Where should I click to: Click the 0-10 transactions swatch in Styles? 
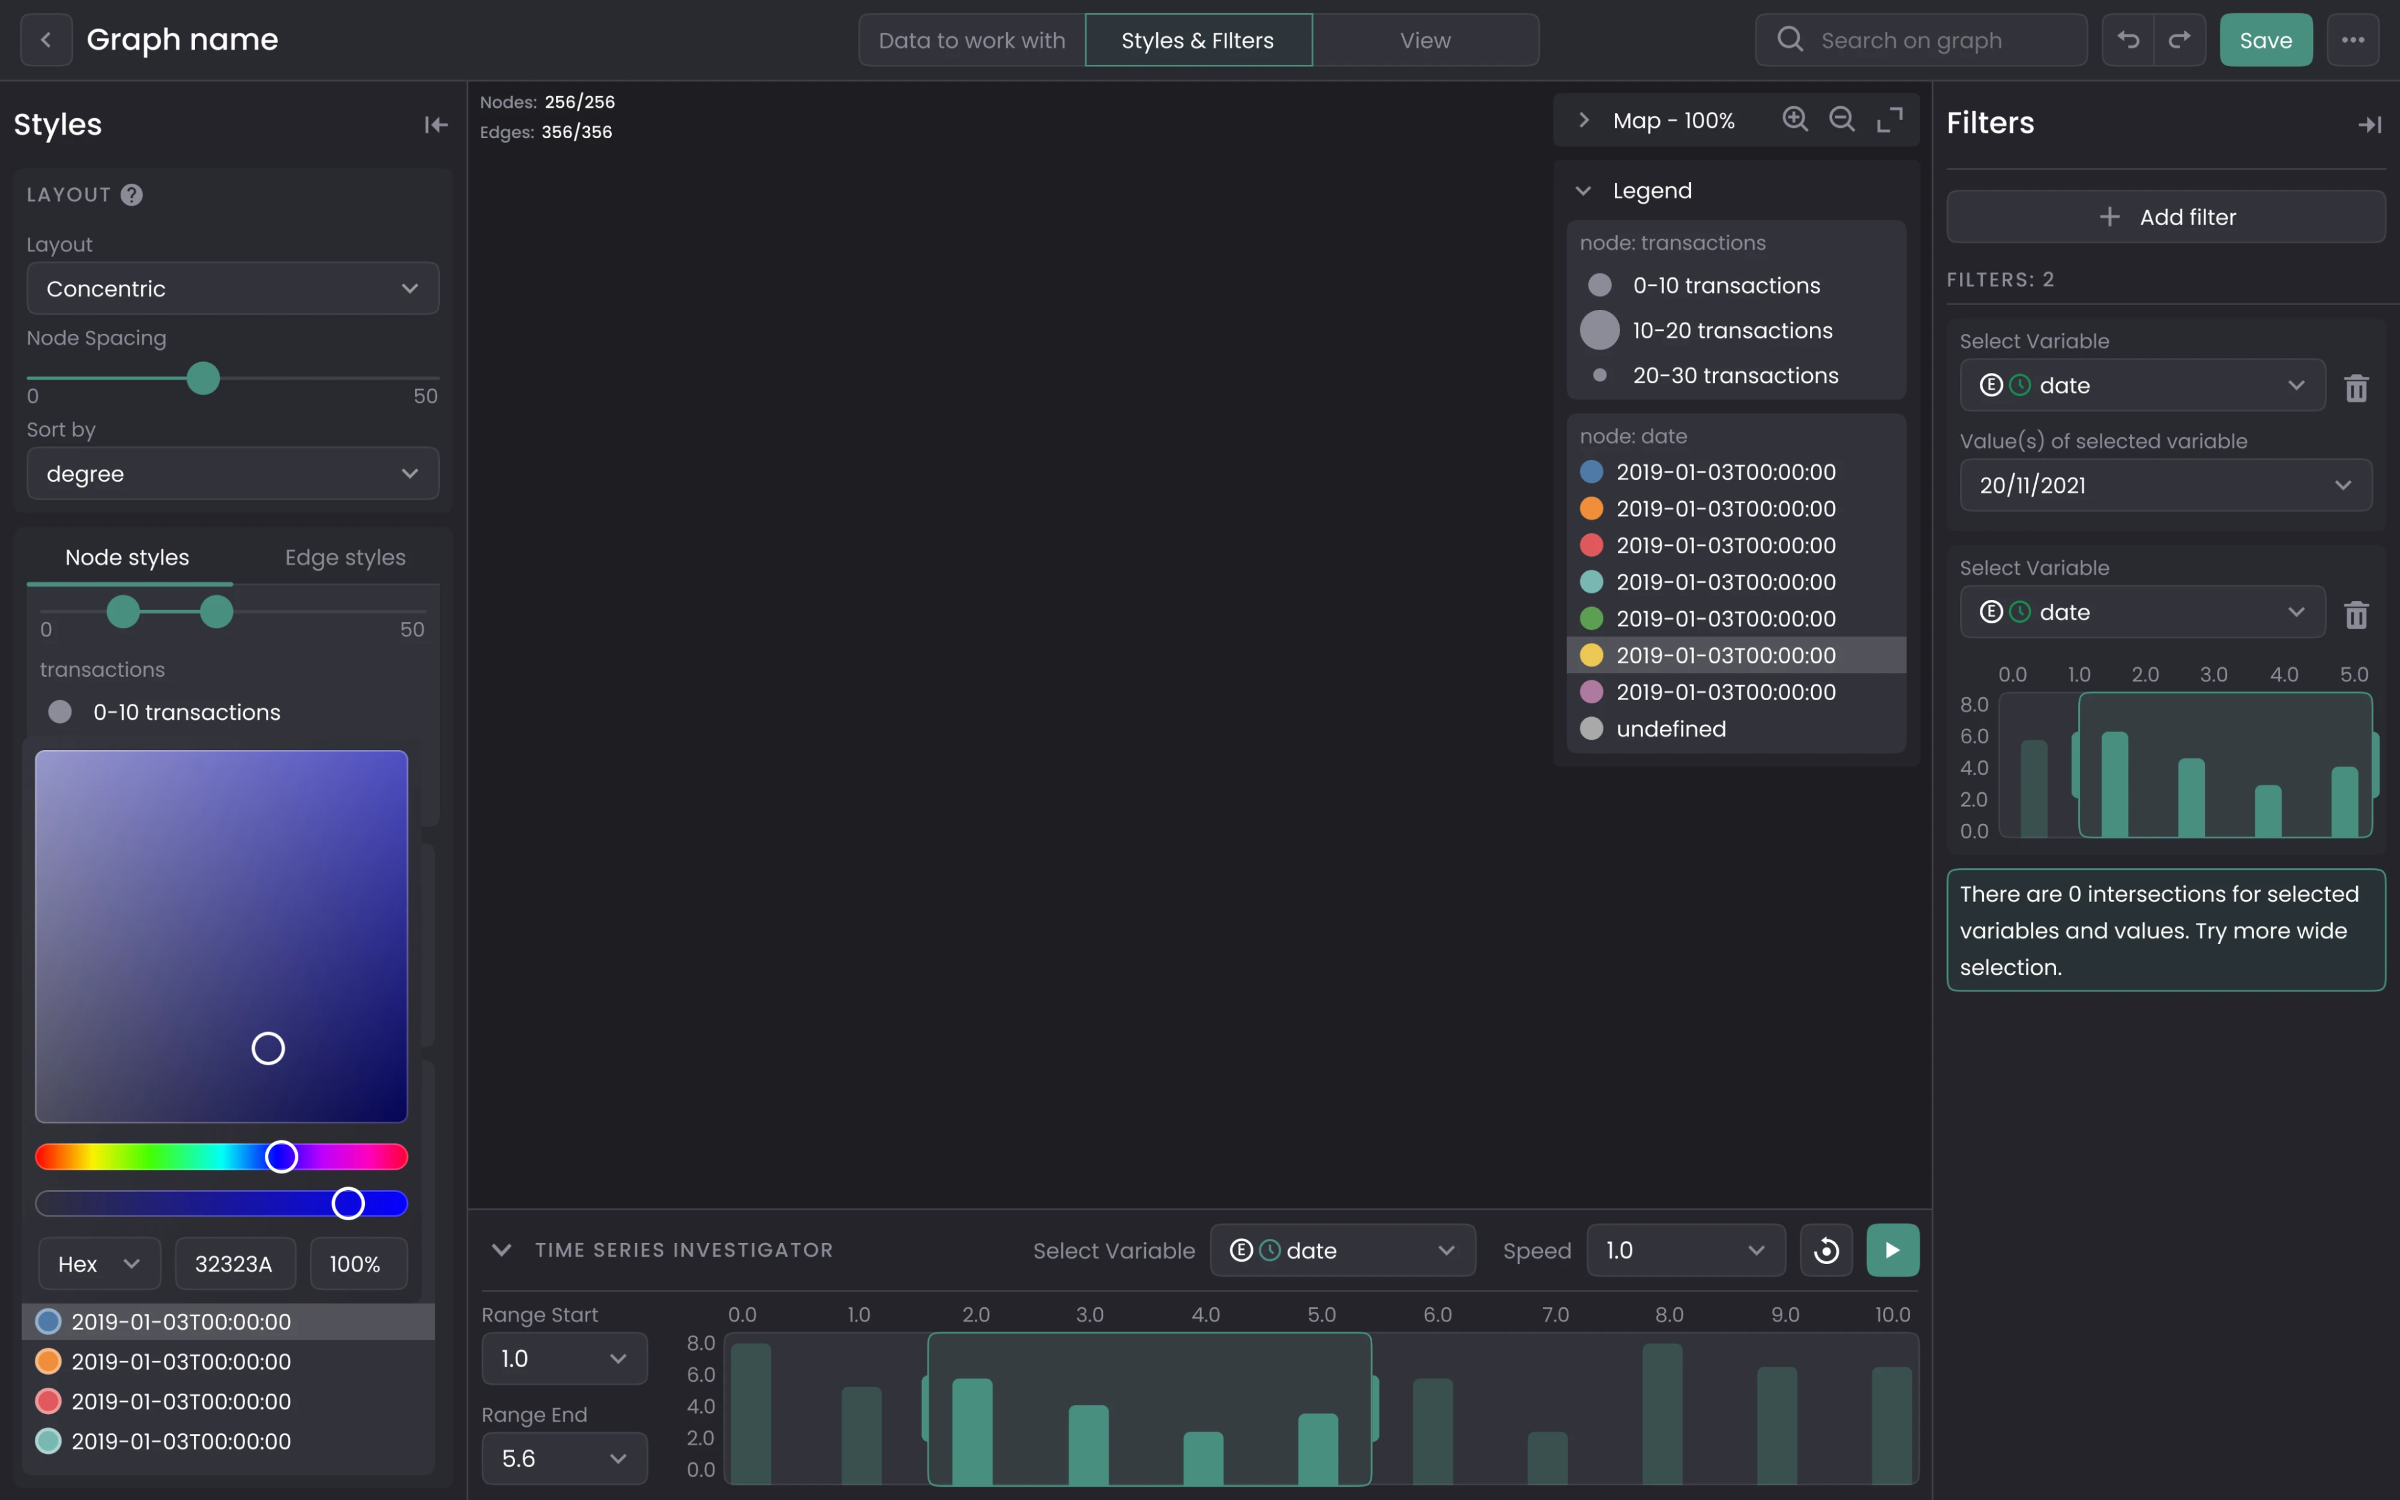[x=59, y=712]
